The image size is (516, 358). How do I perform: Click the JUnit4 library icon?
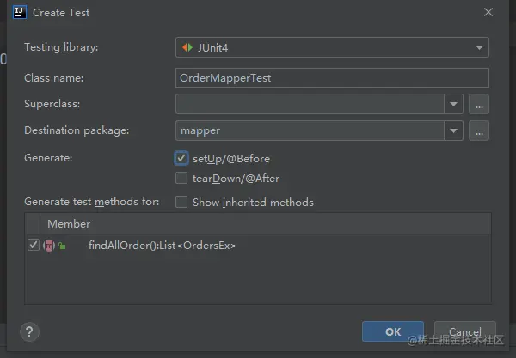(x=187, y=47)
